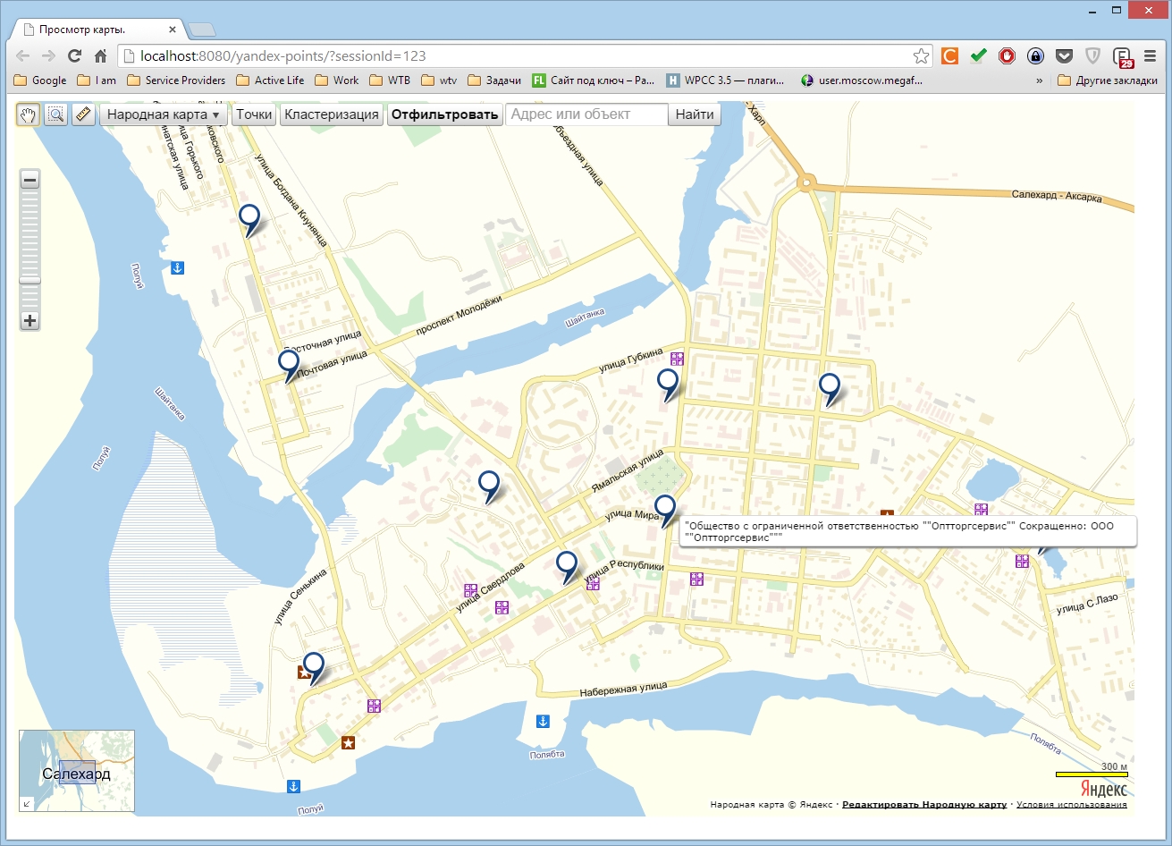Open the Редактировать Народную карту link
The height and width of the screenshot is (846, 1172).
[924, 805]
